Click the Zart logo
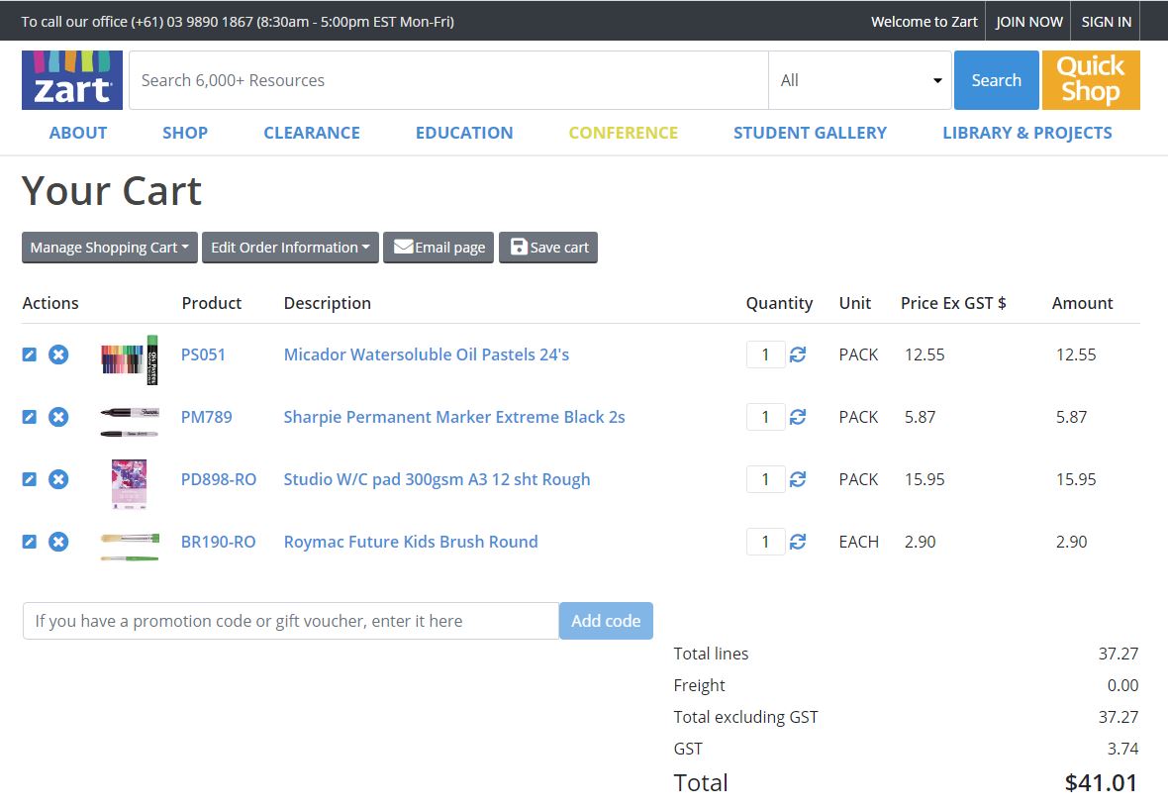This screenshot has height=808, width=1168. pyautogui.click(x=72, y=80)
